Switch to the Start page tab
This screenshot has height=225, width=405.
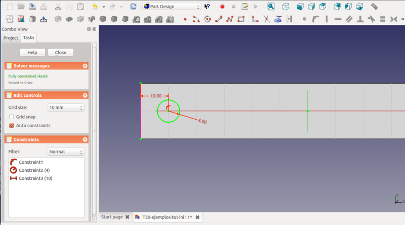[x=112, y=217]
